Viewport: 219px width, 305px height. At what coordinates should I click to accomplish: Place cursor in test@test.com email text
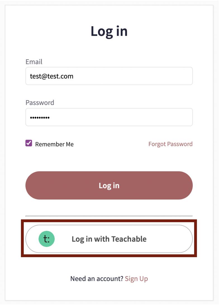tap(52, 76)
